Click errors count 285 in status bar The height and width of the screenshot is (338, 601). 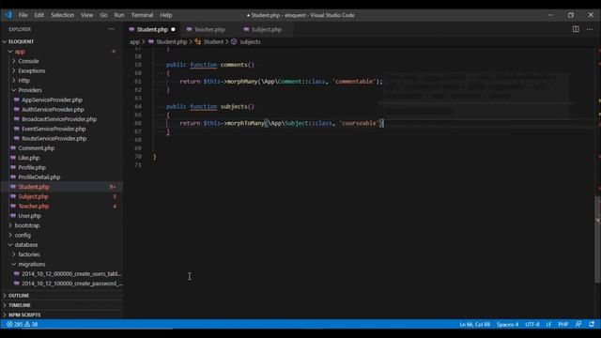(x=15, y=324)
